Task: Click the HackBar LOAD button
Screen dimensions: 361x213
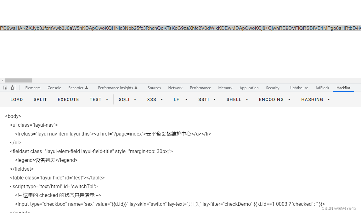Action: pos(17,100)
